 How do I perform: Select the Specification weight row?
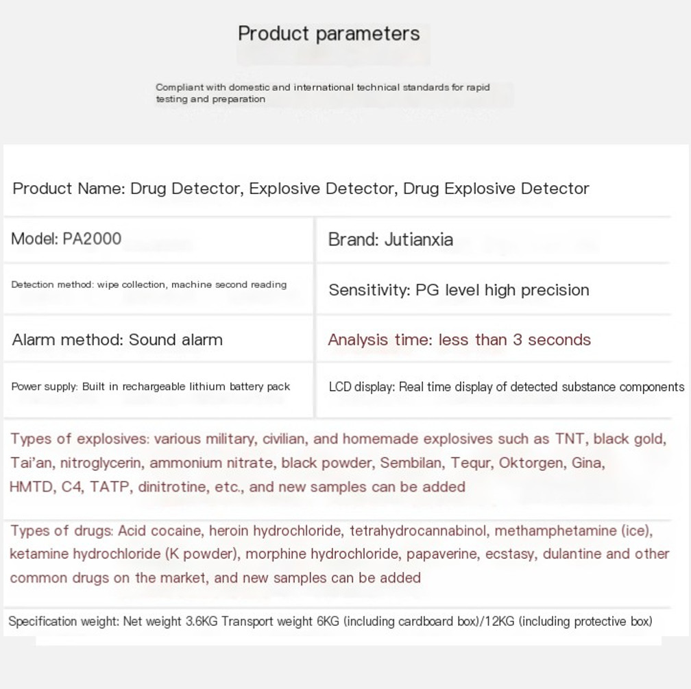click(x=330, y=622)
